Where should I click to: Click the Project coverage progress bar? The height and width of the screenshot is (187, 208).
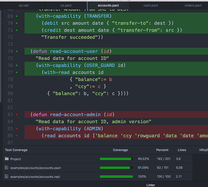116,159
